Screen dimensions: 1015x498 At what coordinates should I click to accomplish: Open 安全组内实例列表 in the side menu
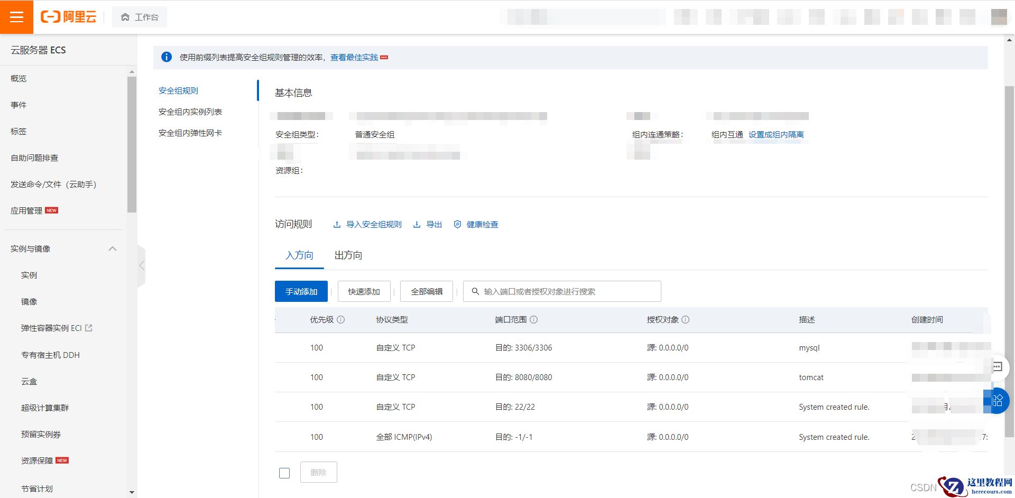pos(190,112)
